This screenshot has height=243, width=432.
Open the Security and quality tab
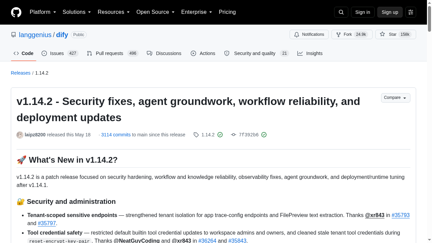256,53
